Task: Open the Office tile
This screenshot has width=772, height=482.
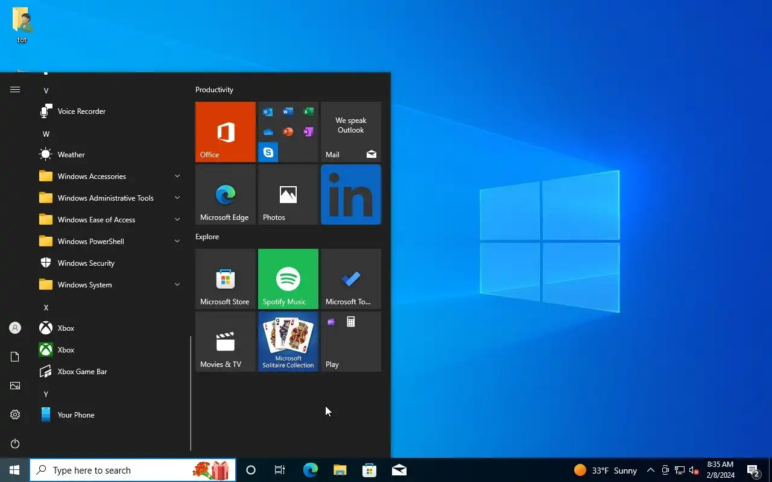Action: pyautogui.click(x=226, y=132)
